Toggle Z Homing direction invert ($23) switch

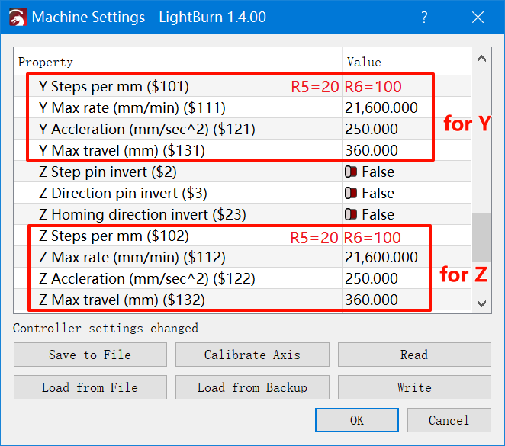click(351, 215)
